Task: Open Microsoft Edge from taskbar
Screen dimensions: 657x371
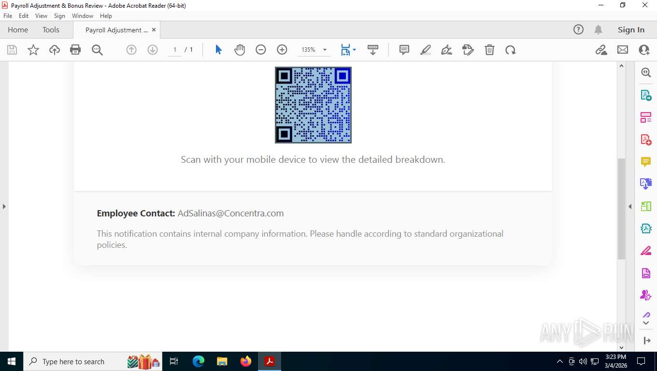Action: [199, 361]
